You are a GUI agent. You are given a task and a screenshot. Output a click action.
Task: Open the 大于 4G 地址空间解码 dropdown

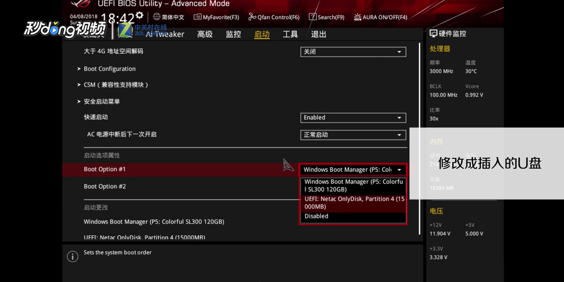[x=353, y=52]
